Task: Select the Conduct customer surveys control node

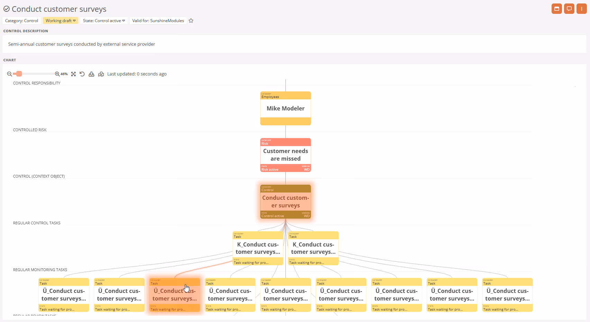Action: [x=285, y=202]
